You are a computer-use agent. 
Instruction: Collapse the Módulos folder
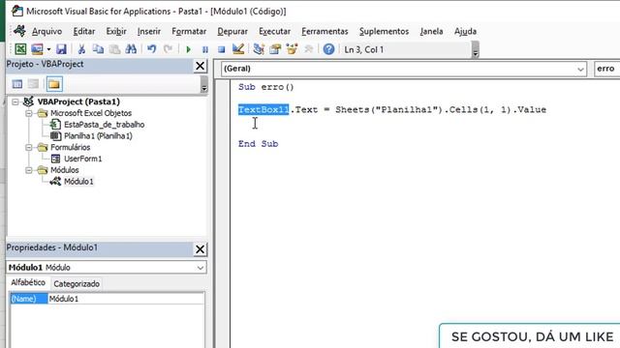click(x=29, y=170)
